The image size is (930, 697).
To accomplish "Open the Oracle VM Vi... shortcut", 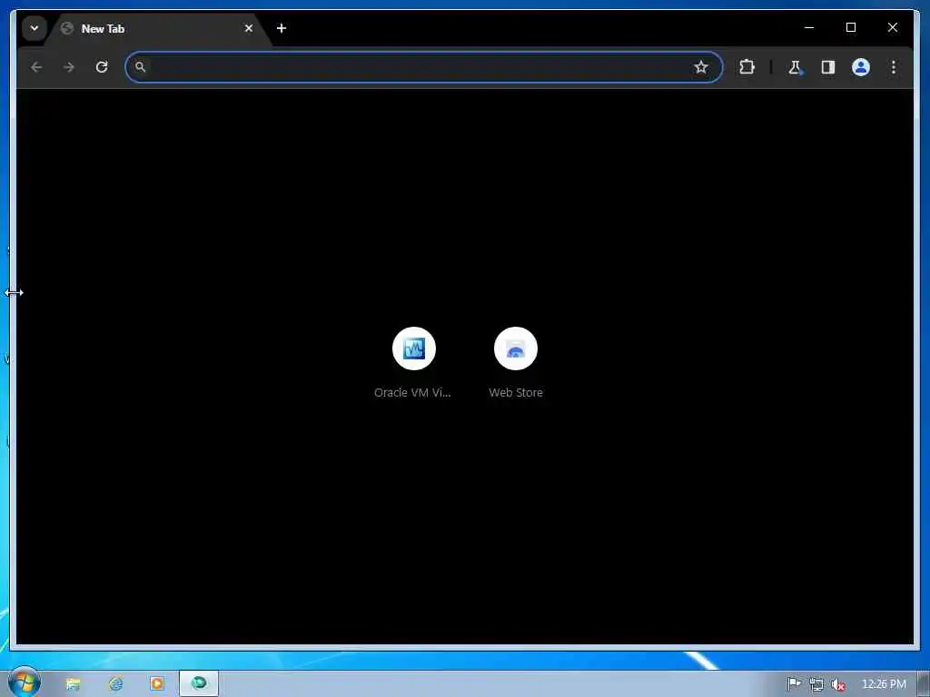I will click(413, 363).
